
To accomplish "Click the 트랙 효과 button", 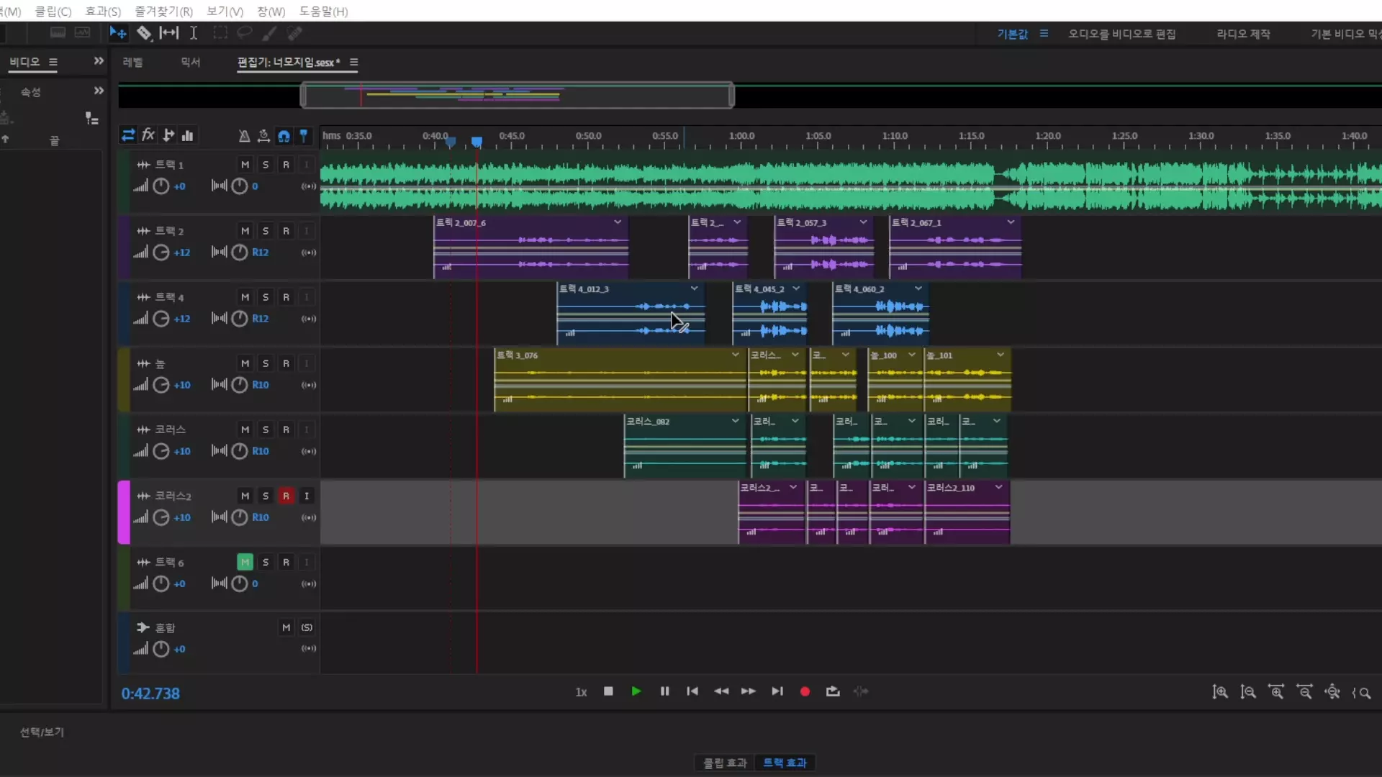I will coord(785,763).
